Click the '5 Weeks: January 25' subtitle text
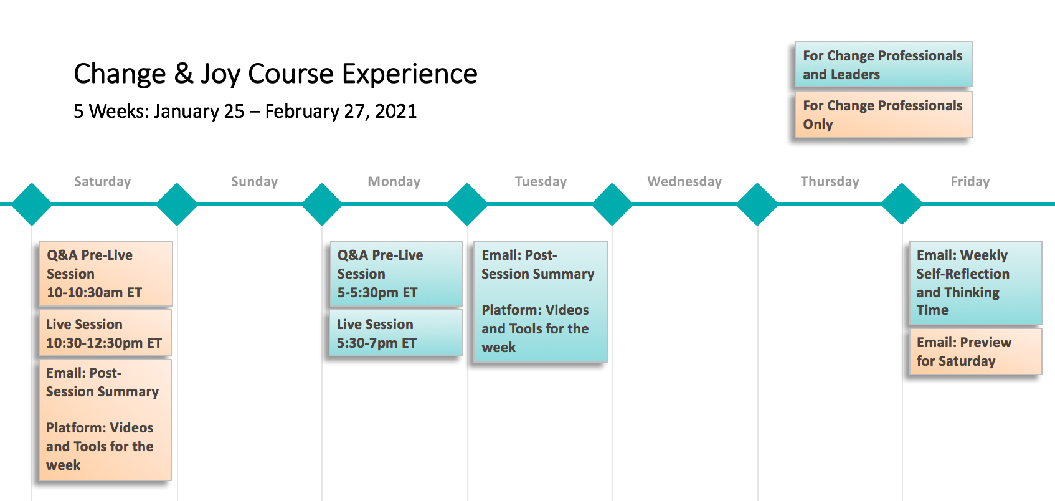 click(159, 111)
